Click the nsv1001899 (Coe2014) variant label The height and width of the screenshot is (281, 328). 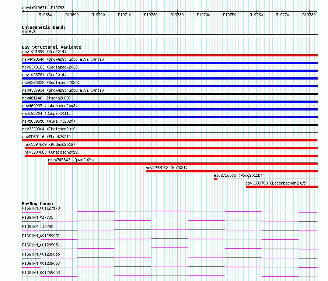pyautogui.click(x=44, y=52)
